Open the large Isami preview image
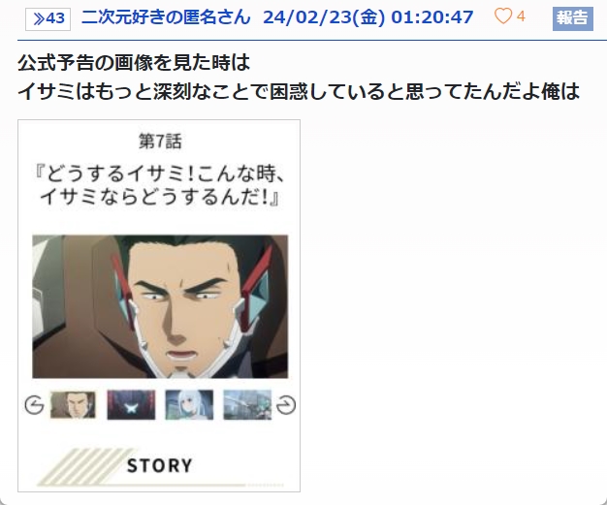 (x=160, y=306)
